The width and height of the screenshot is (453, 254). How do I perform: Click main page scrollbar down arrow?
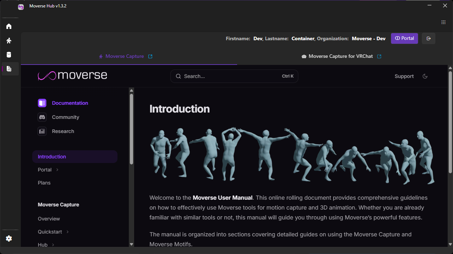coord(450,244)
